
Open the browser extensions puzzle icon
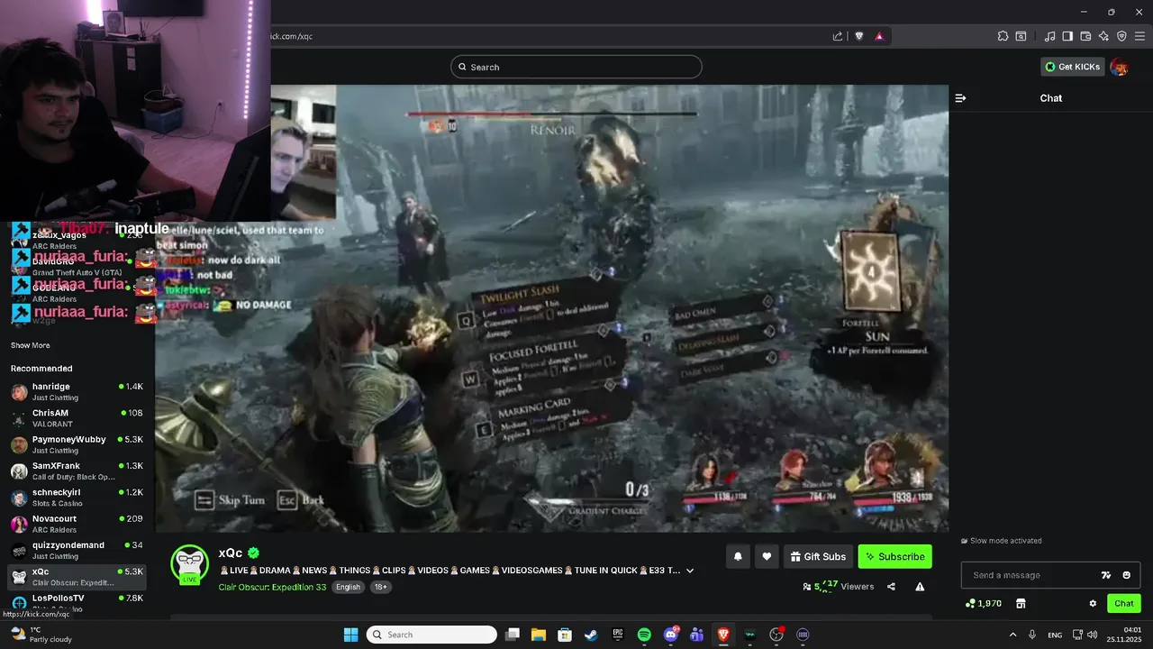(1003, 36)
